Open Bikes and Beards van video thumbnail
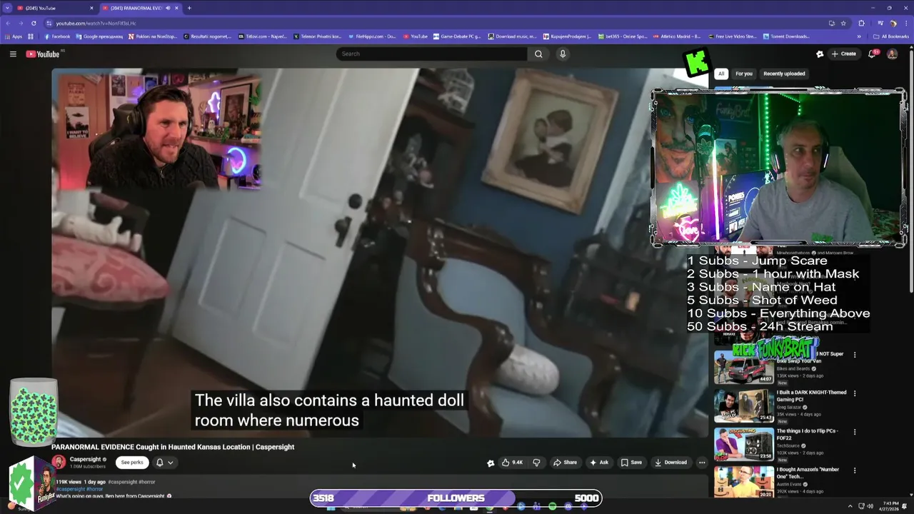The width and height of the screenshot is (914, 514). [x=743, y=367]
